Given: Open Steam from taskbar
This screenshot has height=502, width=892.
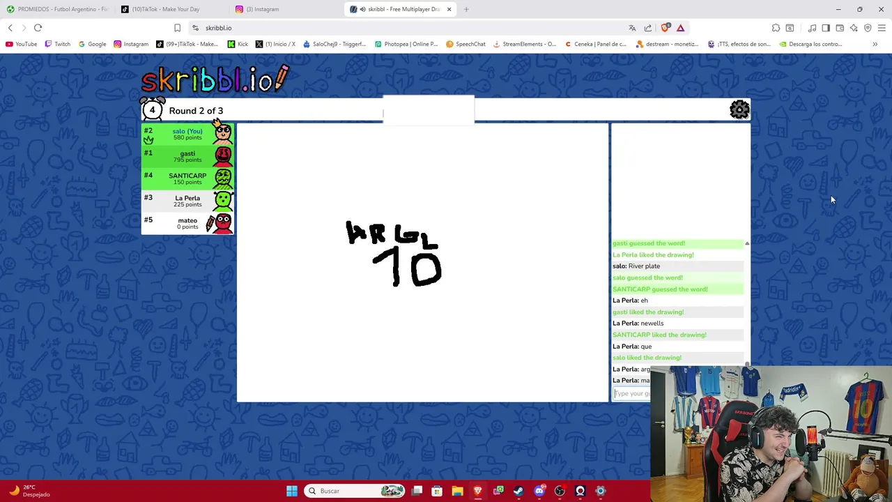Looking at the screenshot, I should pos(518,491).
